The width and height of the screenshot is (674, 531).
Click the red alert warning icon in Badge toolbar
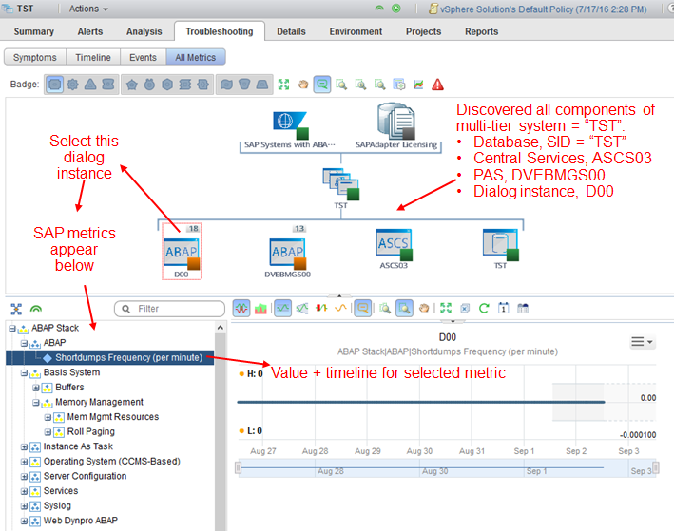(437, 85)
